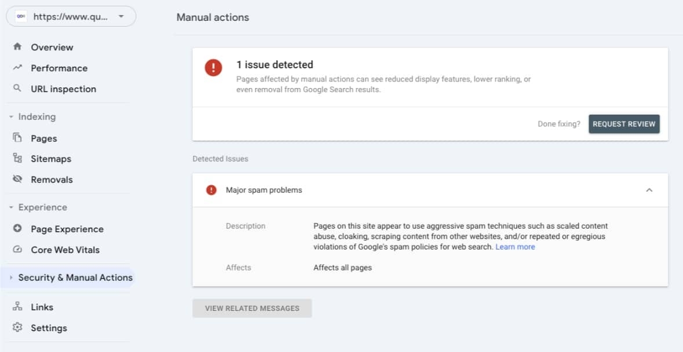Click the 'Affects all pages' text
683x352 pixels.
point(342,267)
